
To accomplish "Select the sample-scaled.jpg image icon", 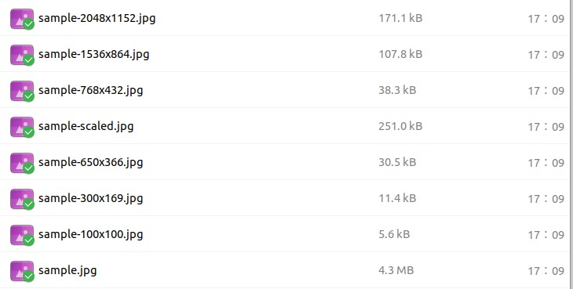I will click(22, 127).
